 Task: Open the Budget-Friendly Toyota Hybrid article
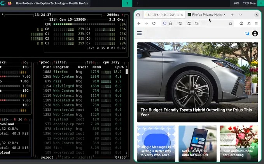point(196,112)
